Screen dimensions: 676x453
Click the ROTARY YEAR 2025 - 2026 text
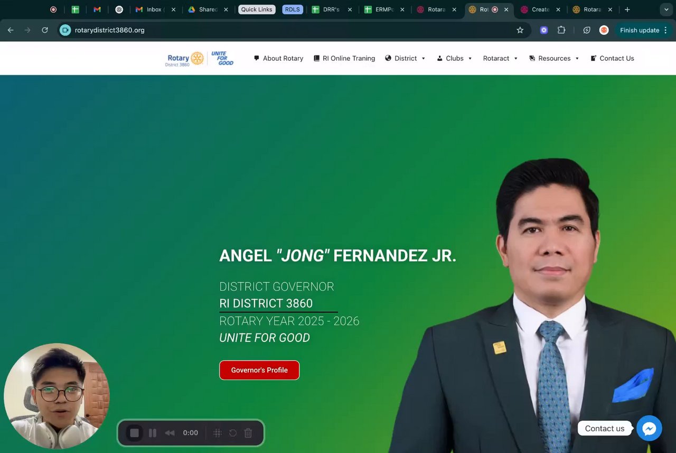tap(289, 321)
